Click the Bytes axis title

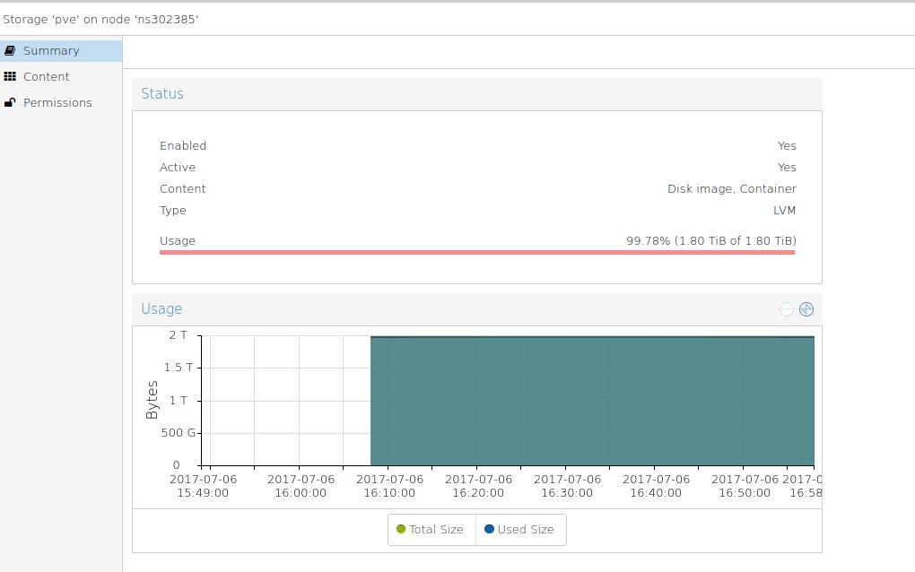point(152,400)
